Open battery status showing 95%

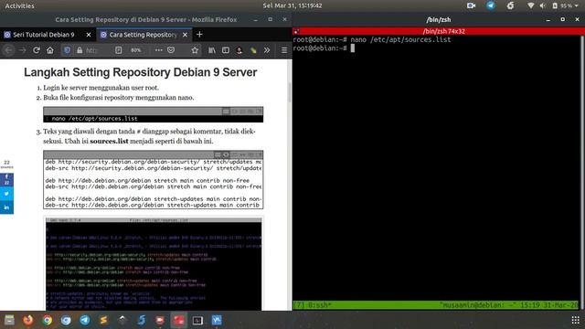coord(562,5)
